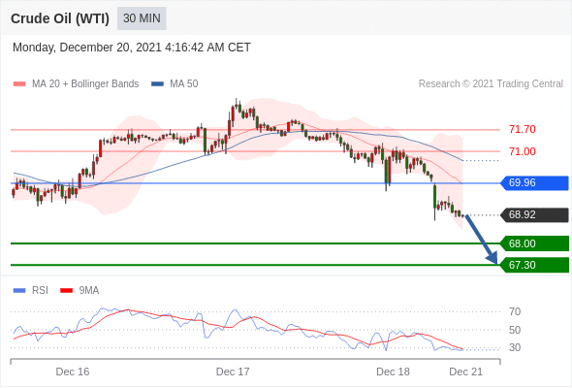The width and height of the screenshot is (572, 388).
Task: Select the MA 50 blue legend swatch
Action: coord(157,84)
